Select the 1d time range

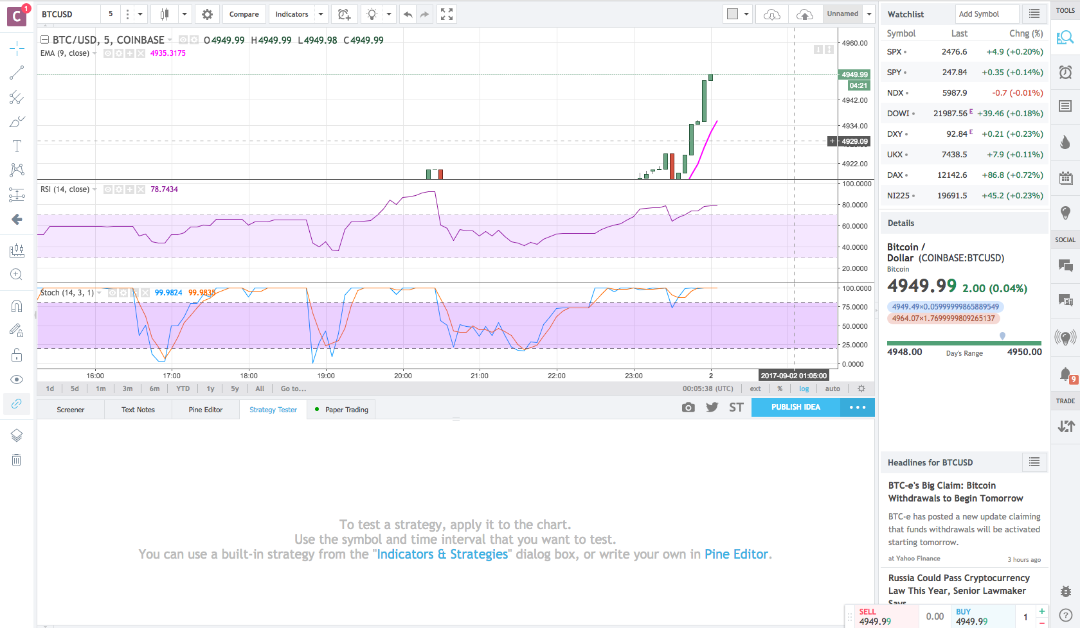click(x=50, y=388)
